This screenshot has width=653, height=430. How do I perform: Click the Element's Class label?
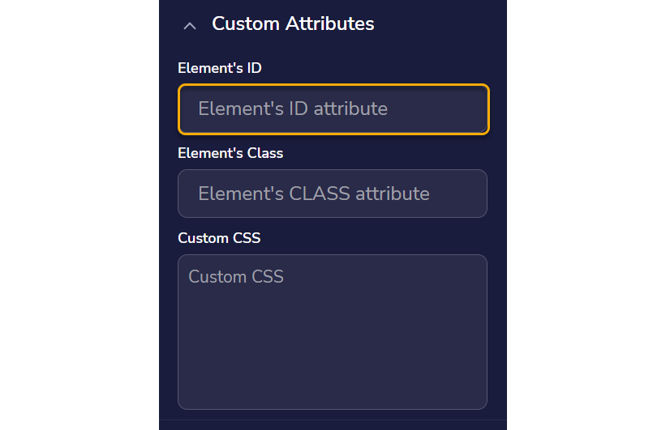coord(230,152)
